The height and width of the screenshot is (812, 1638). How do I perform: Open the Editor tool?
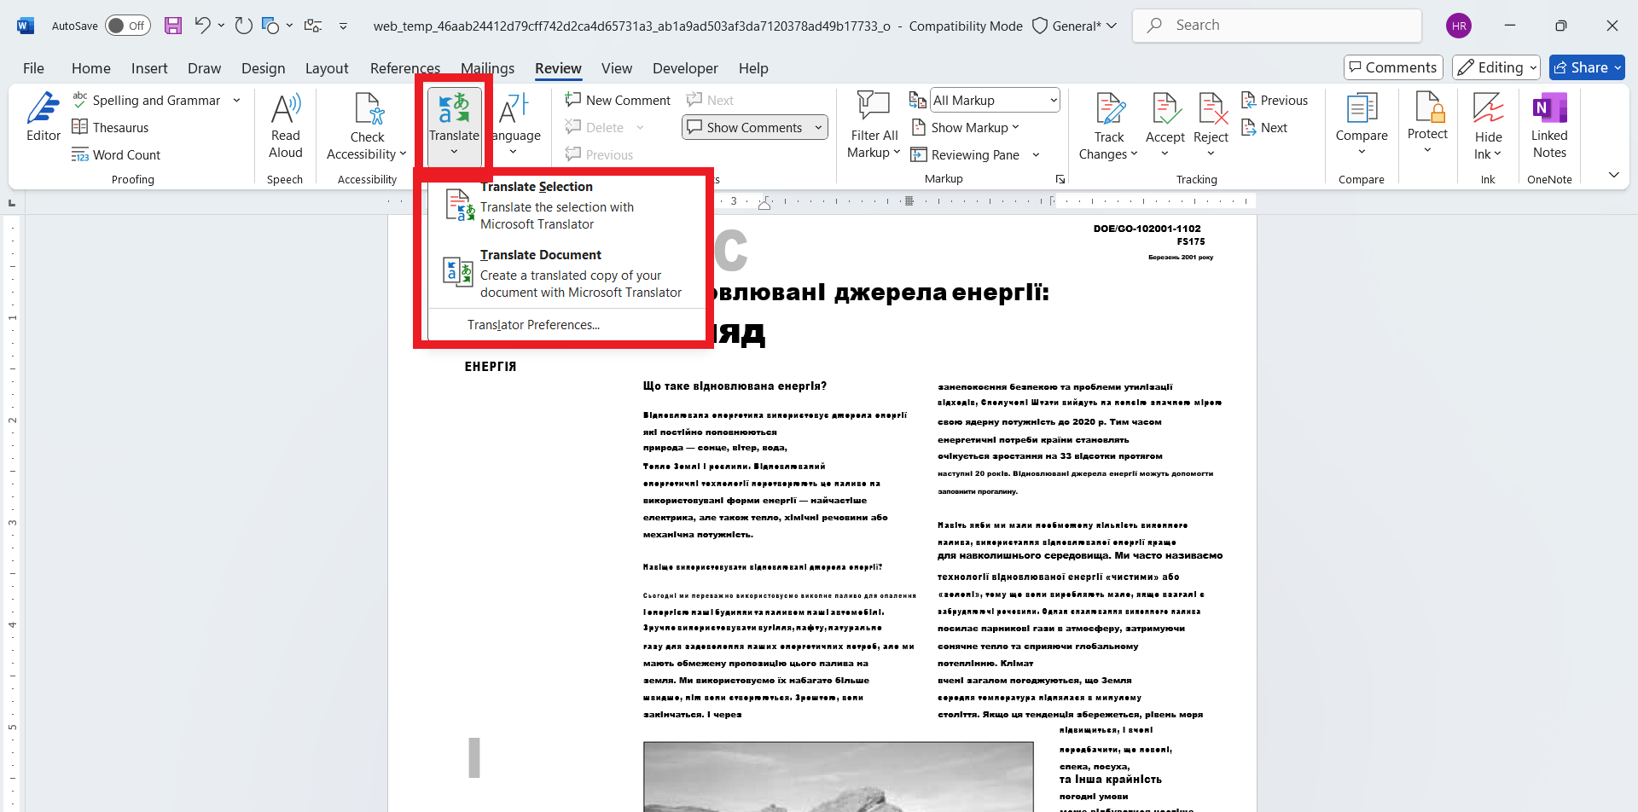tap(43, 117)
